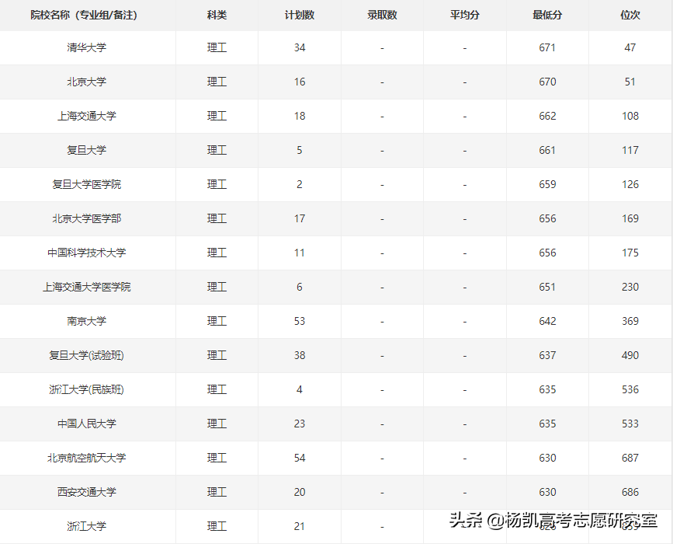Click rank value 536
Viewport: 673px width, 544px height.
tap(630, 389)
